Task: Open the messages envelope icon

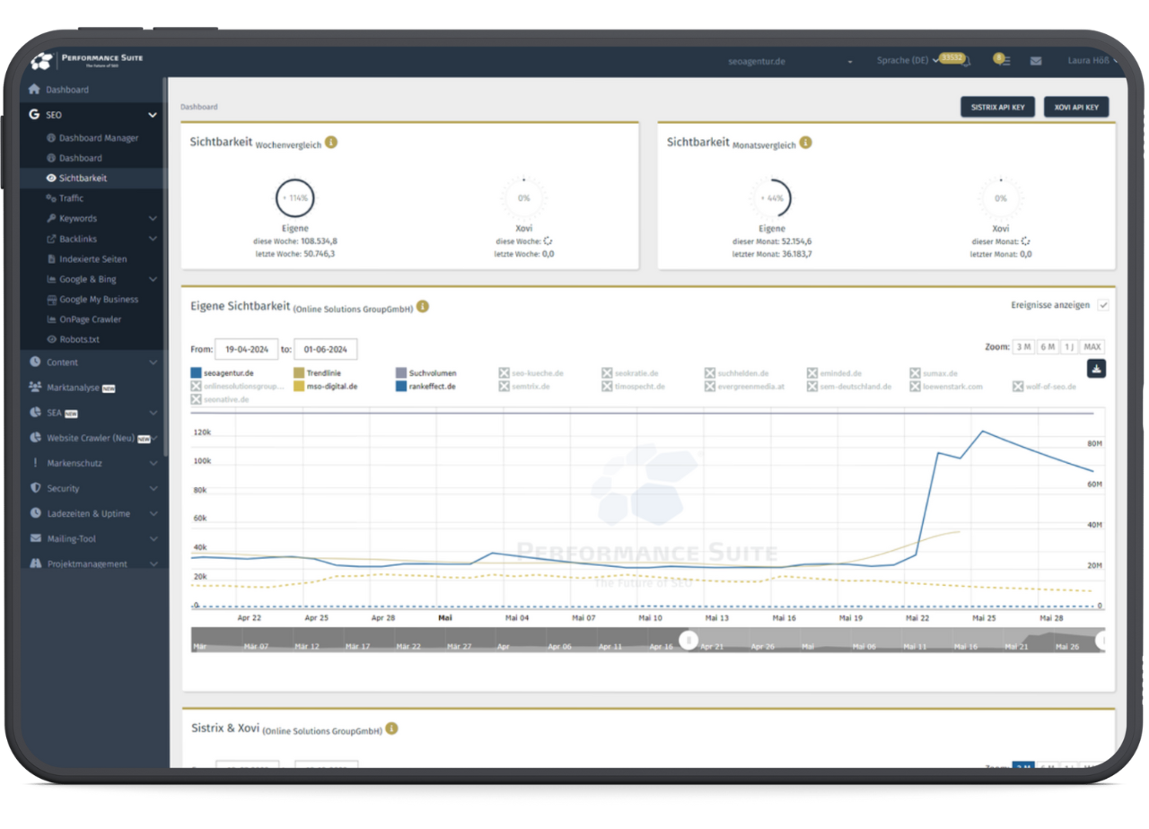Action: tap(1036, 61)
